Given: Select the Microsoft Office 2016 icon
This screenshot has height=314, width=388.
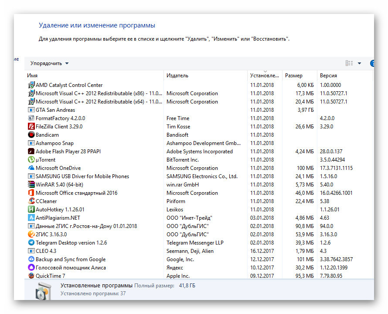Looking at the screenshot, I should [x=31, y=193].
